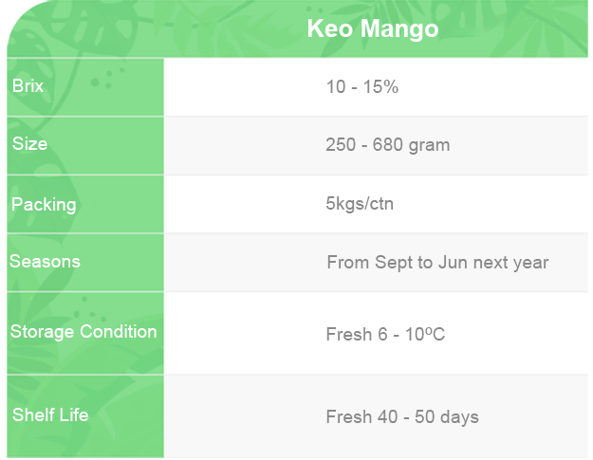Click the empty green top-left header cell
The image size is (593, 460).
click(85, 28)
